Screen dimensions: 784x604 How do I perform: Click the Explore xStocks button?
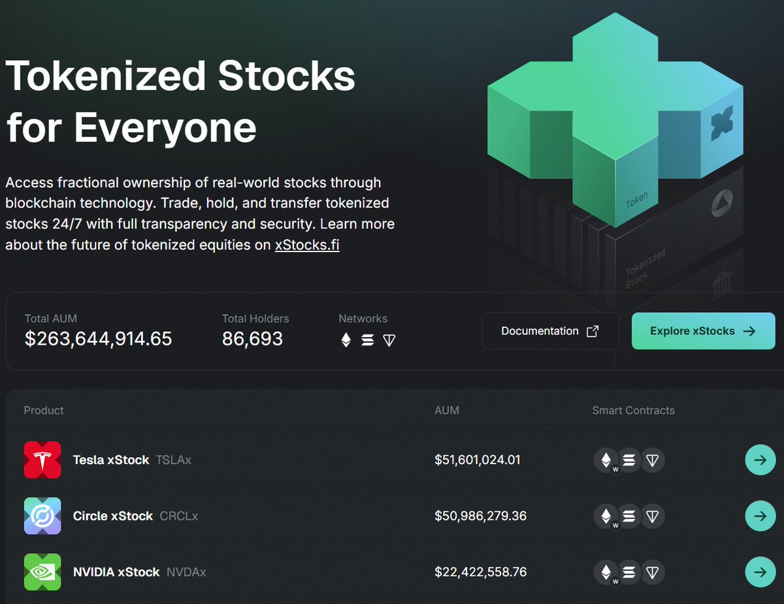coord(703,331)
